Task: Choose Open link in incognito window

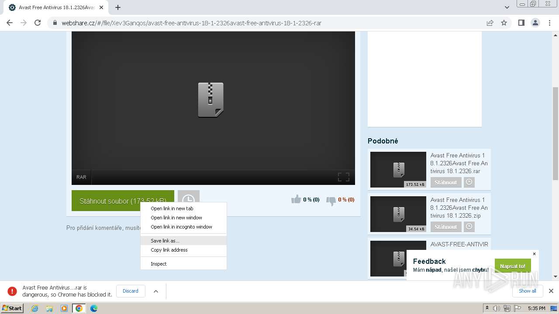Action: point(183,227)
